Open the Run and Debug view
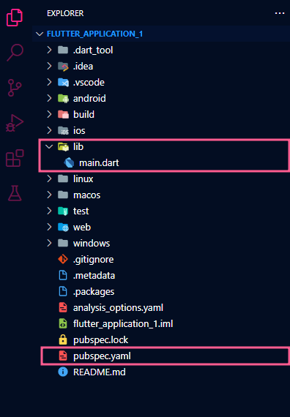This screenshot has width=290, height=417. coord(15,123)
